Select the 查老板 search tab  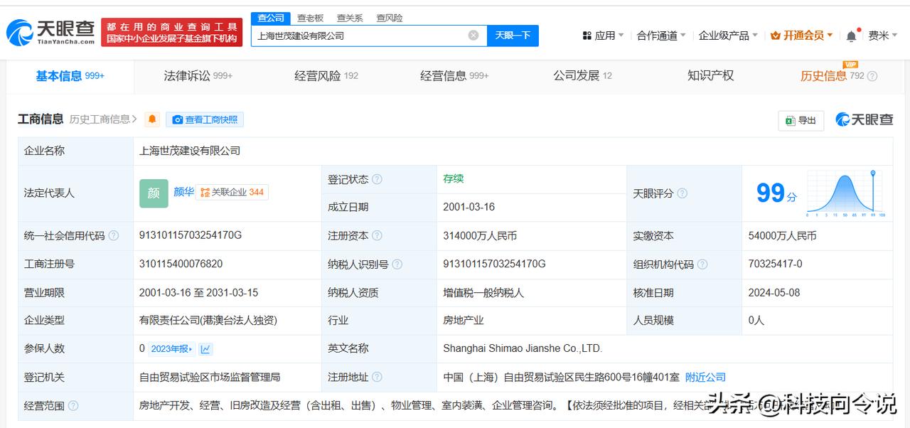click(x=310, y=18)
